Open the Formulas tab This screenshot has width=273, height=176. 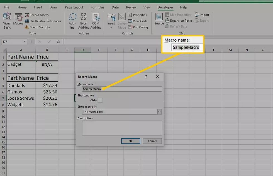click(x=97, y=7)
